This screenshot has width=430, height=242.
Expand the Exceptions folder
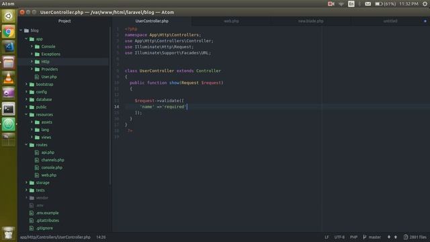click(32, 54)
